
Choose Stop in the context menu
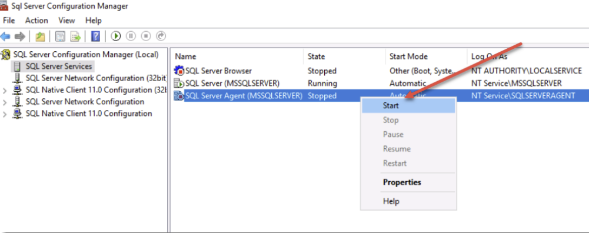coord(408,120)
